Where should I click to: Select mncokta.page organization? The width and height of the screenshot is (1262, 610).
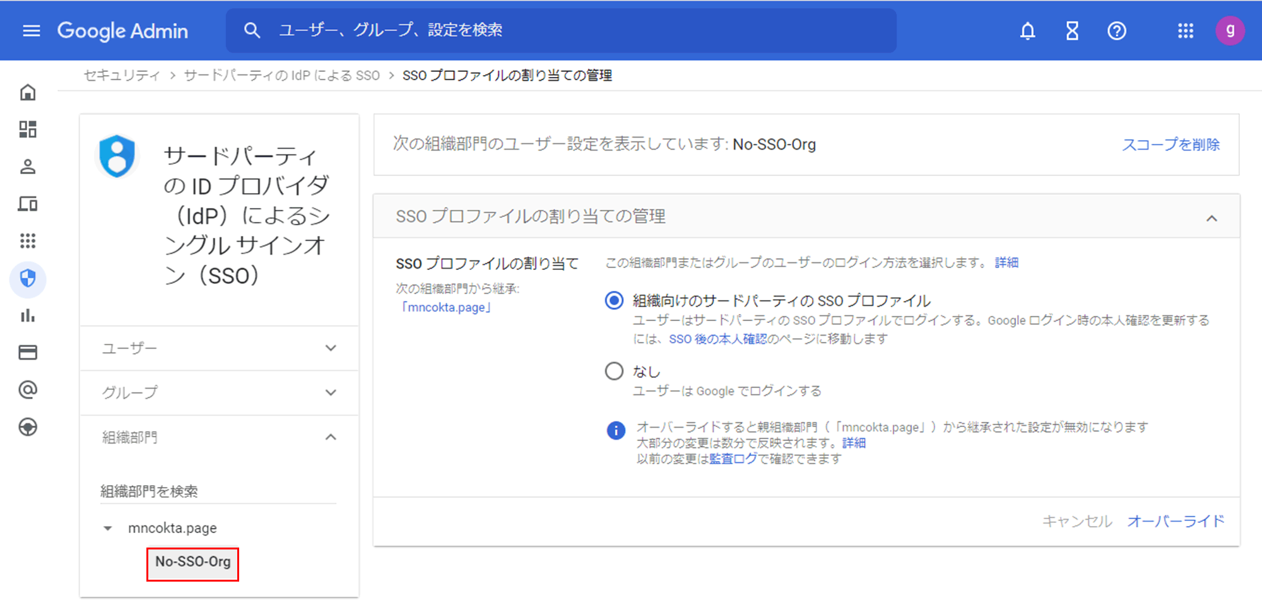tap(172, 528)
